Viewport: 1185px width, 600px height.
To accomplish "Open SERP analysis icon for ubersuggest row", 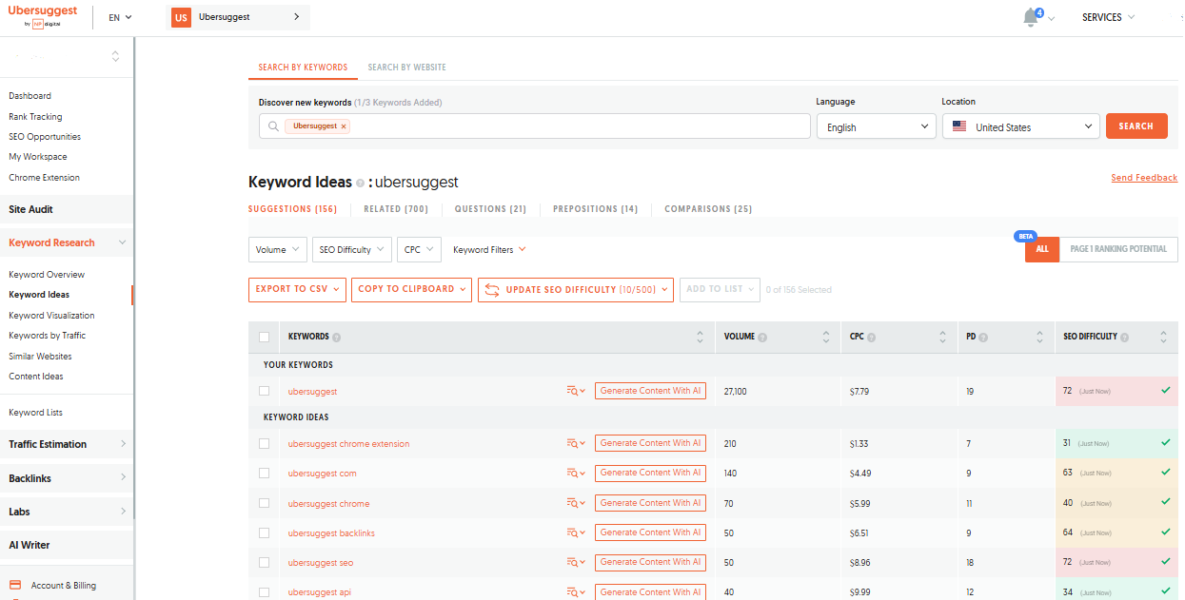I will point(575,391).
